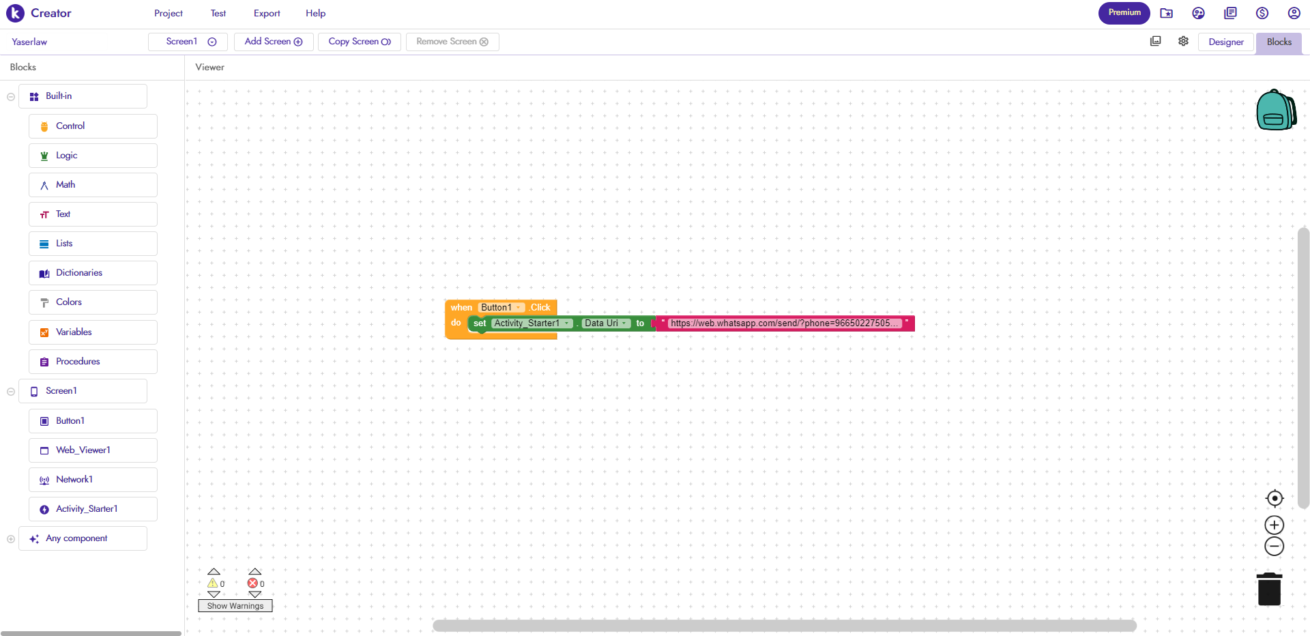Select the Logic blocks category
This screenshot has width=1310, height=636.
pos(93,156)
